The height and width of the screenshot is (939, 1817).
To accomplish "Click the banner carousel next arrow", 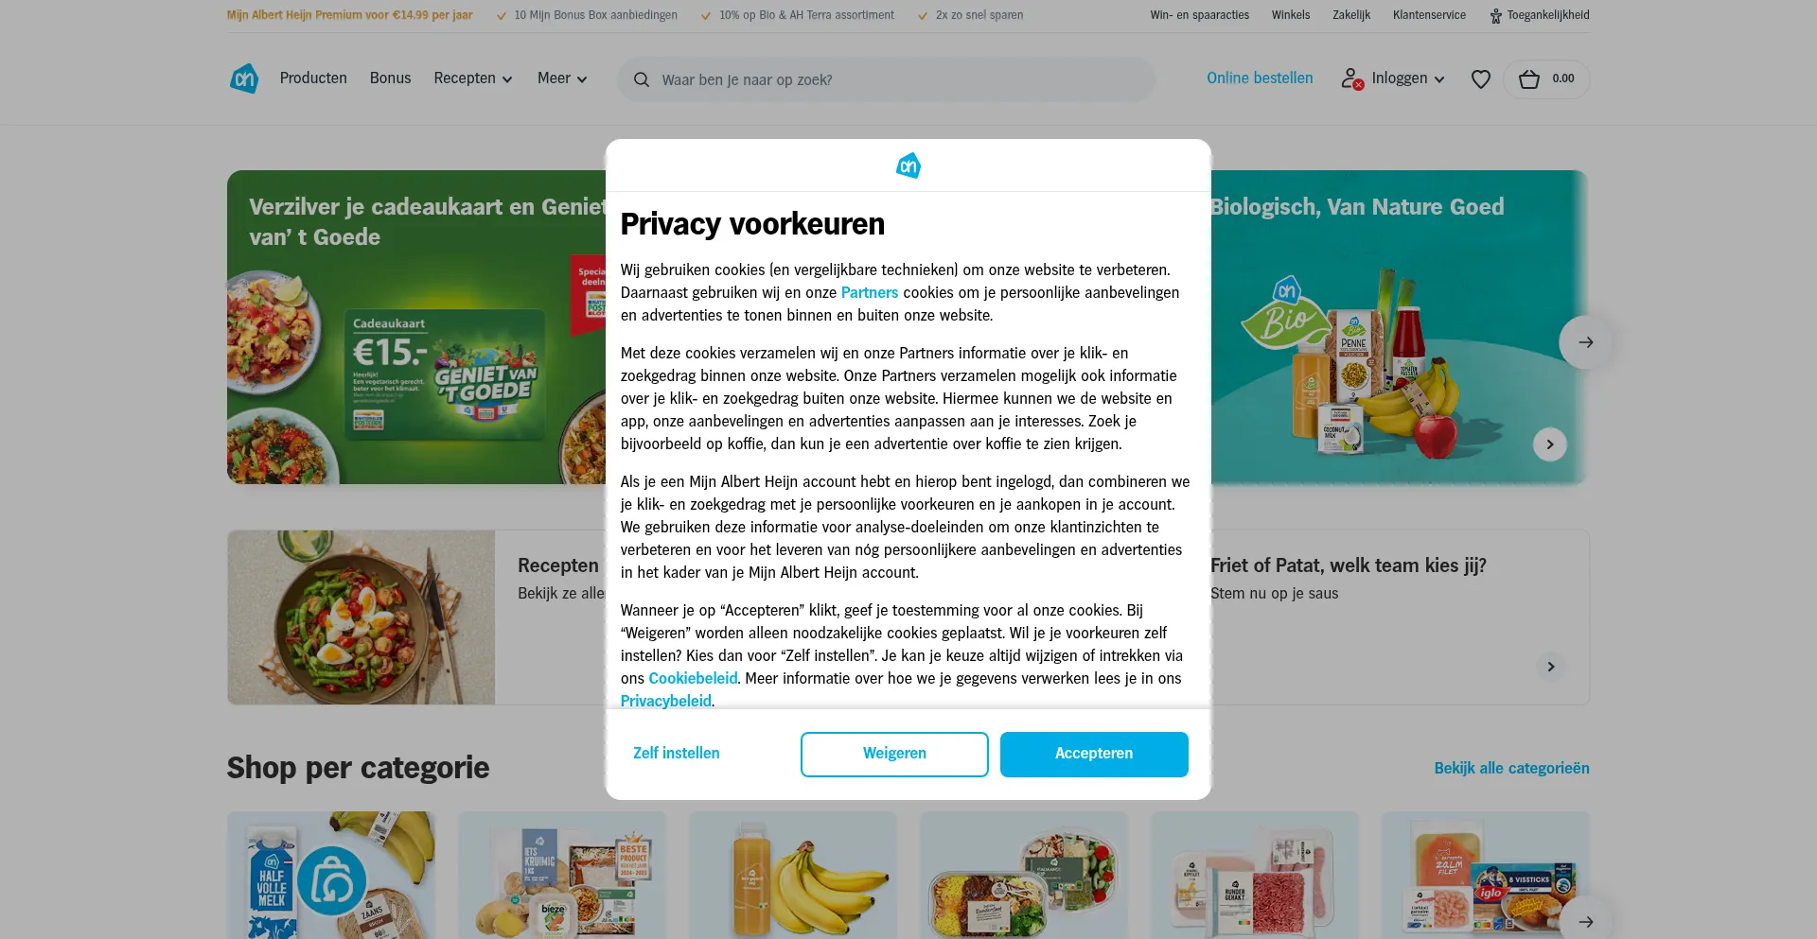I will [x=1586, y=342].
